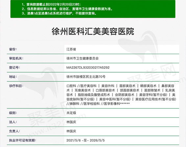This screenshot has height=147, width=186.
Task: Click notice line about 卫生健康委数据为准
Action: [67, 9]
